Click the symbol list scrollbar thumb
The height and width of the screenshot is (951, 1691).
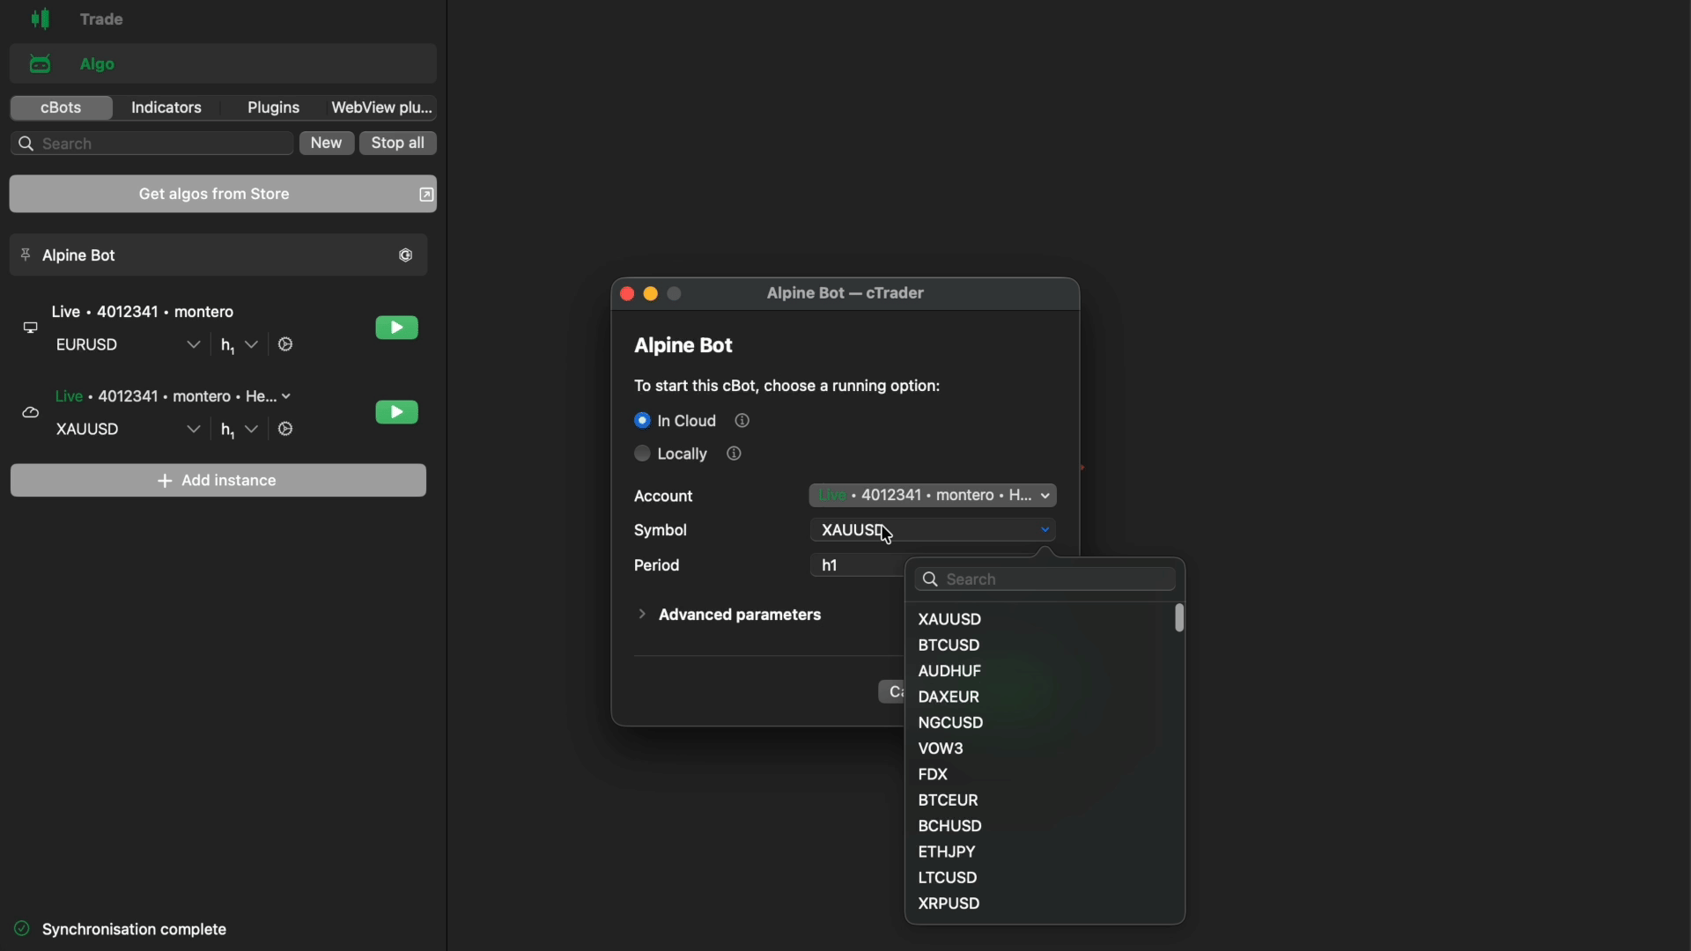click(x=1180, y=619)
